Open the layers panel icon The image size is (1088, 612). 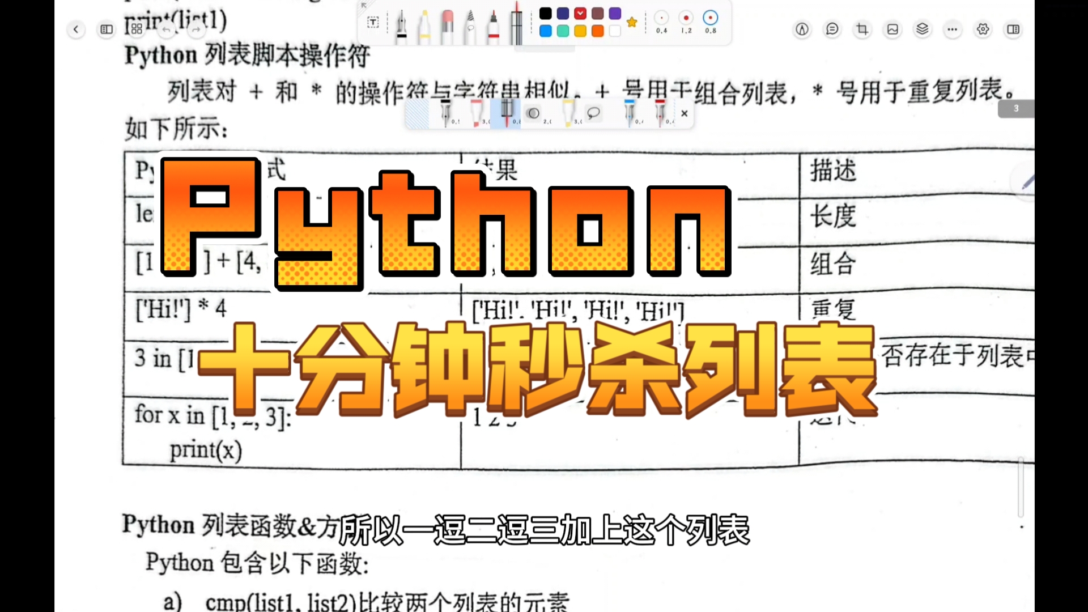923,29
